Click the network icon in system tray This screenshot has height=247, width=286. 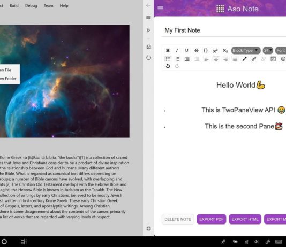(246, 242)
